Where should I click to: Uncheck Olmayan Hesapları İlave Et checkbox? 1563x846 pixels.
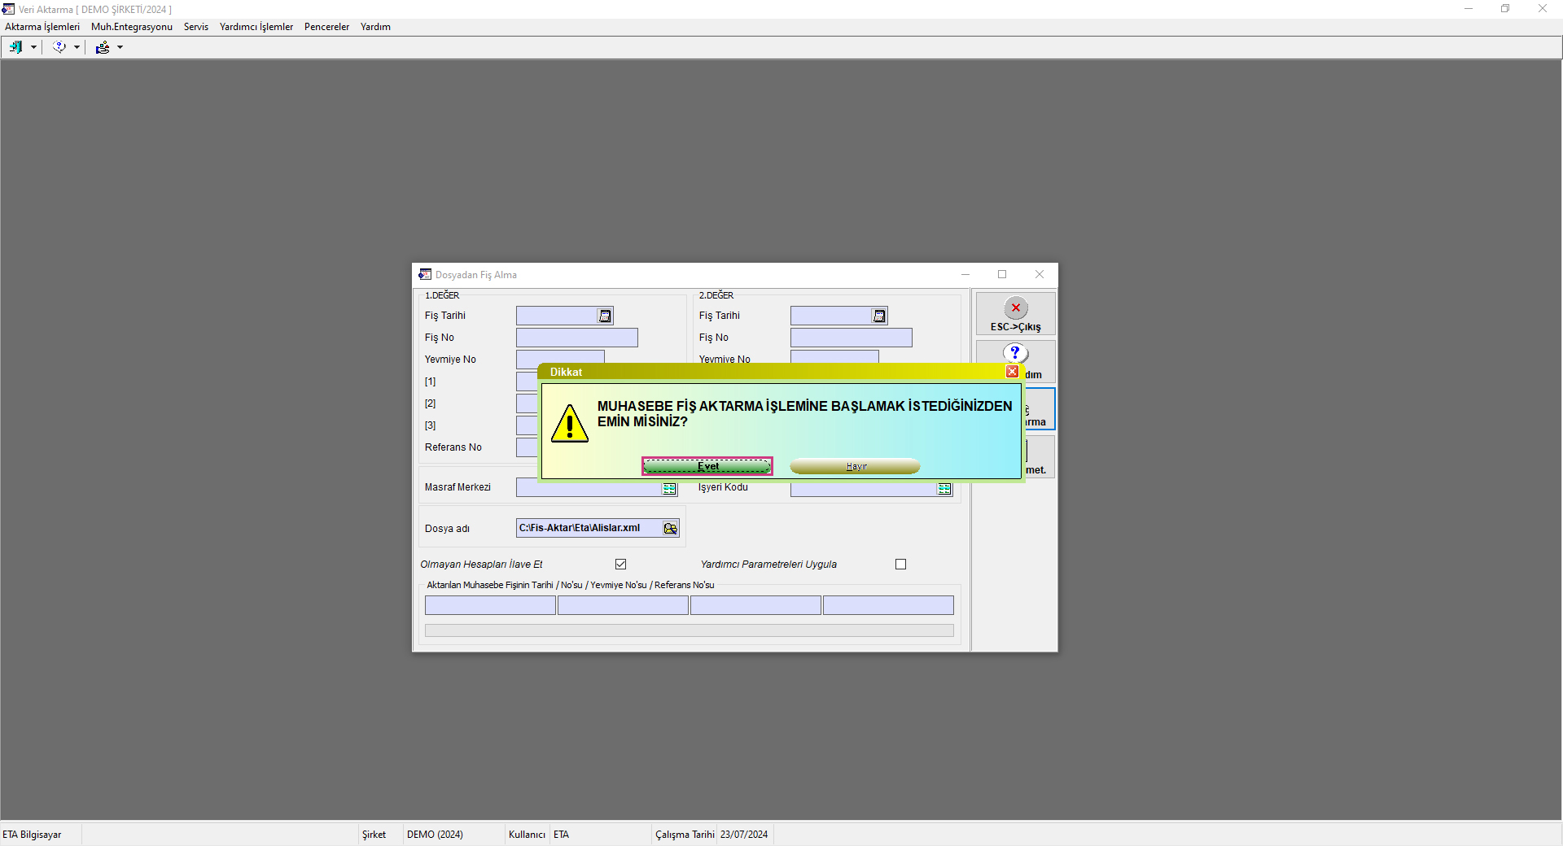point(621,565)
